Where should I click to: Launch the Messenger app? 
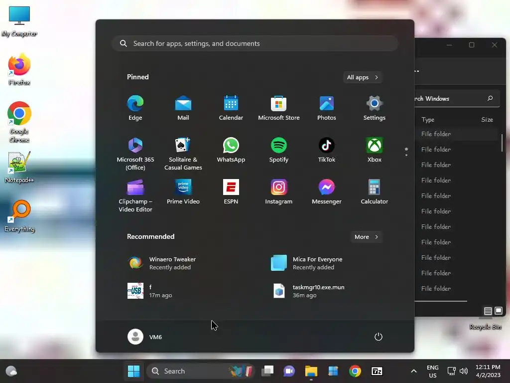point(327,192)
